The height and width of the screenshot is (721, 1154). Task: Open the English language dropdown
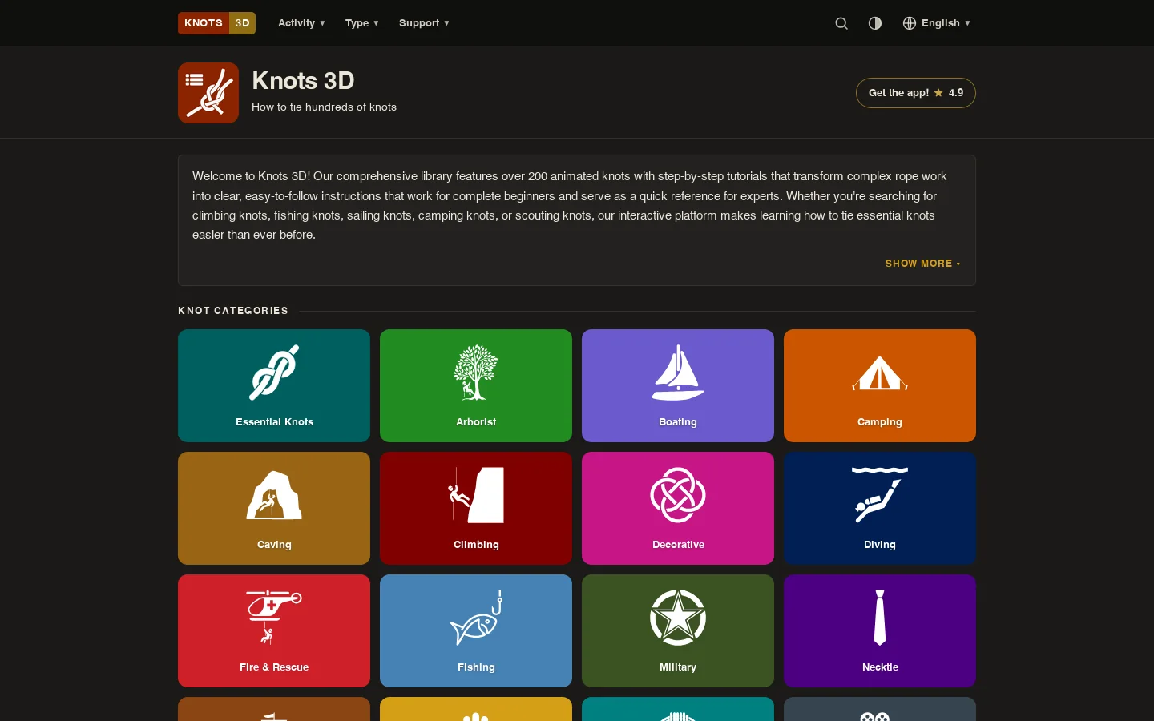pos(937,23)
